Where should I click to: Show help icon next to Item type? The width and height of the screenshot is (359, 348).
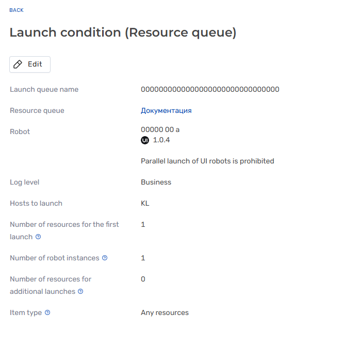pos(47,312)
